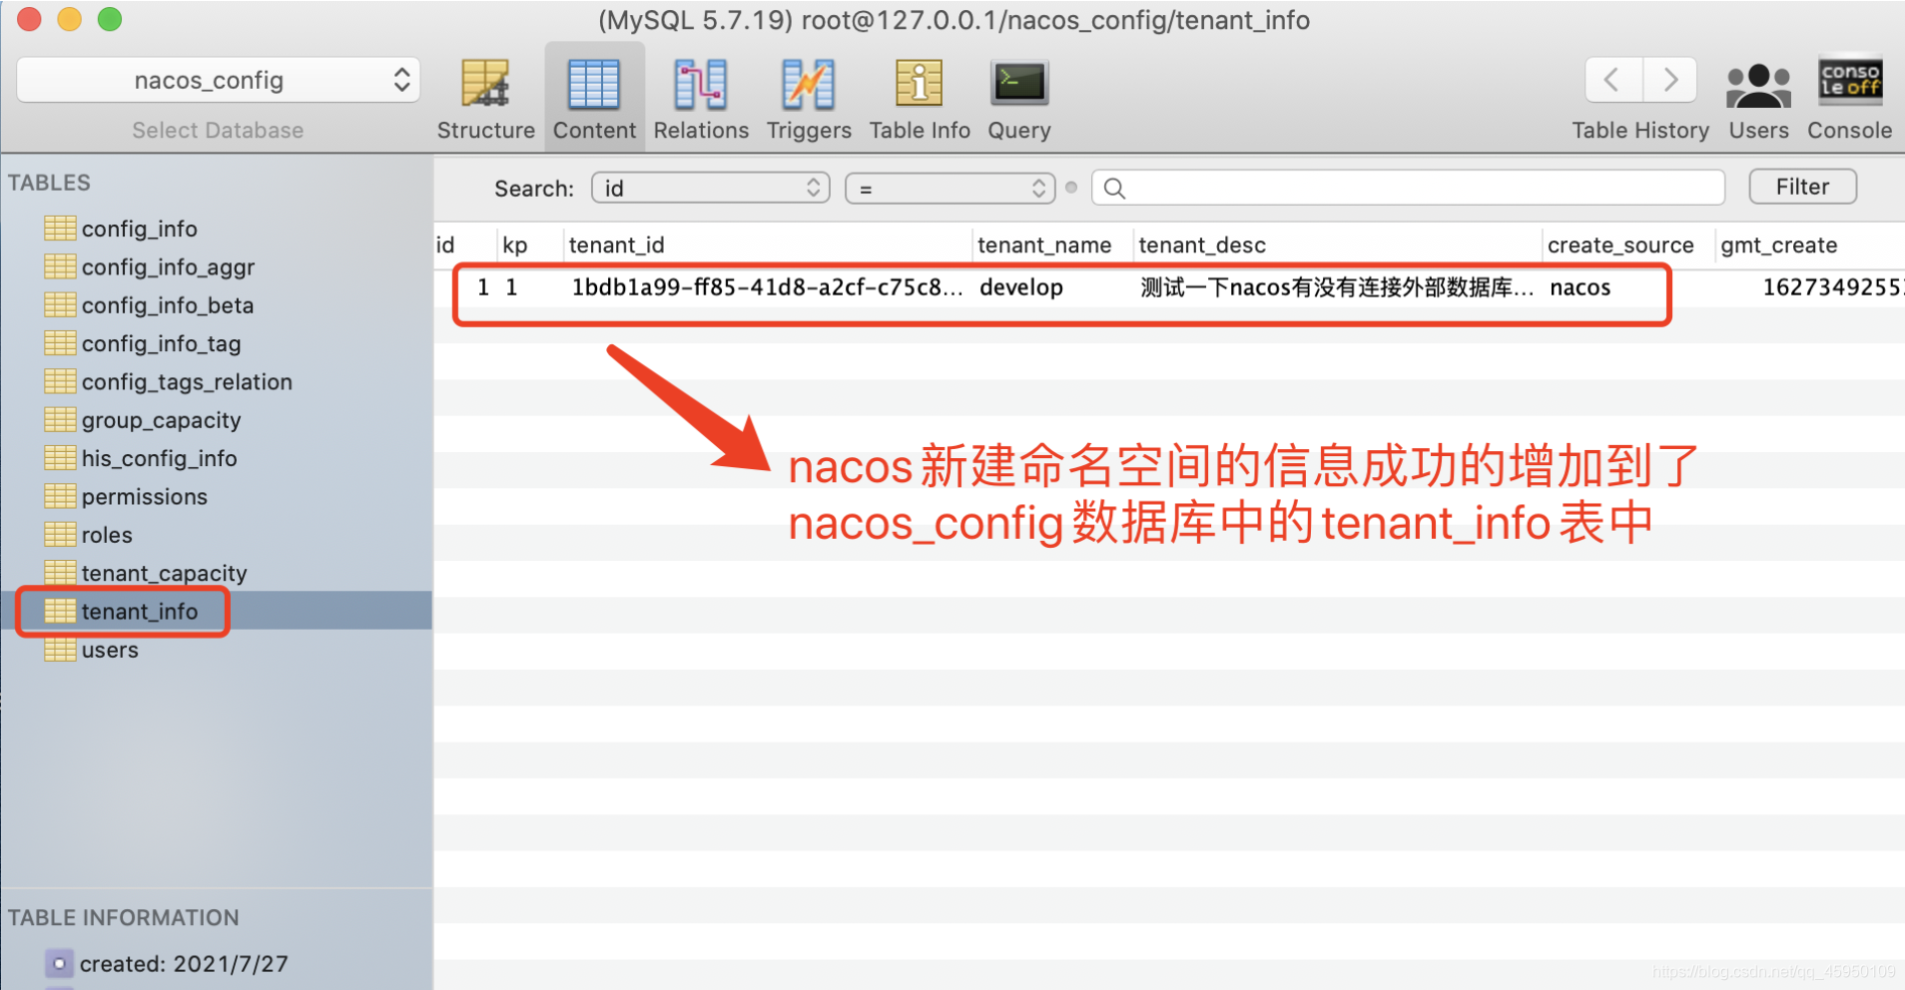Click the config_tags_relation table icon
This screenshot has height=990, width=1905.
pos(60,381)
